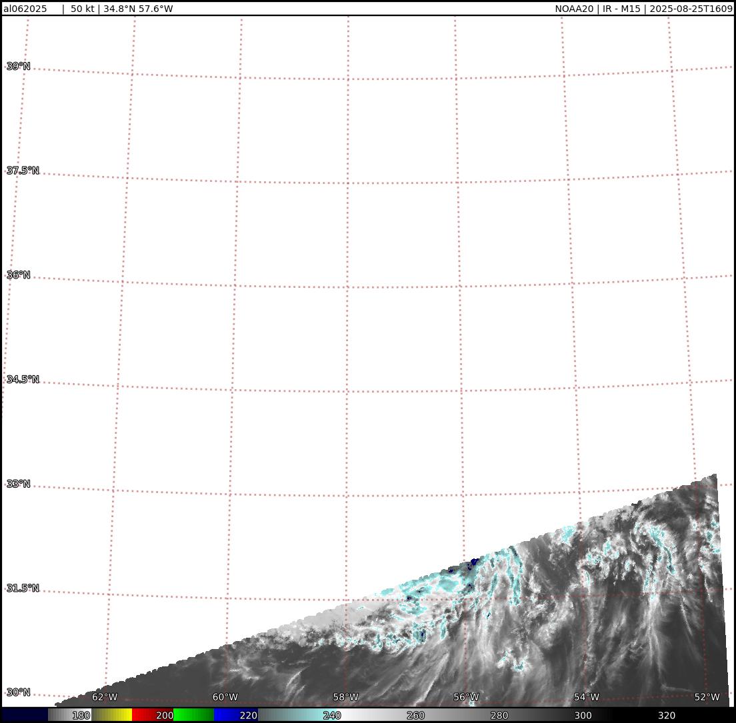Screen dimensions: 736x723
Task: Click the 50 kt intensity text
Action: (83, 9)
